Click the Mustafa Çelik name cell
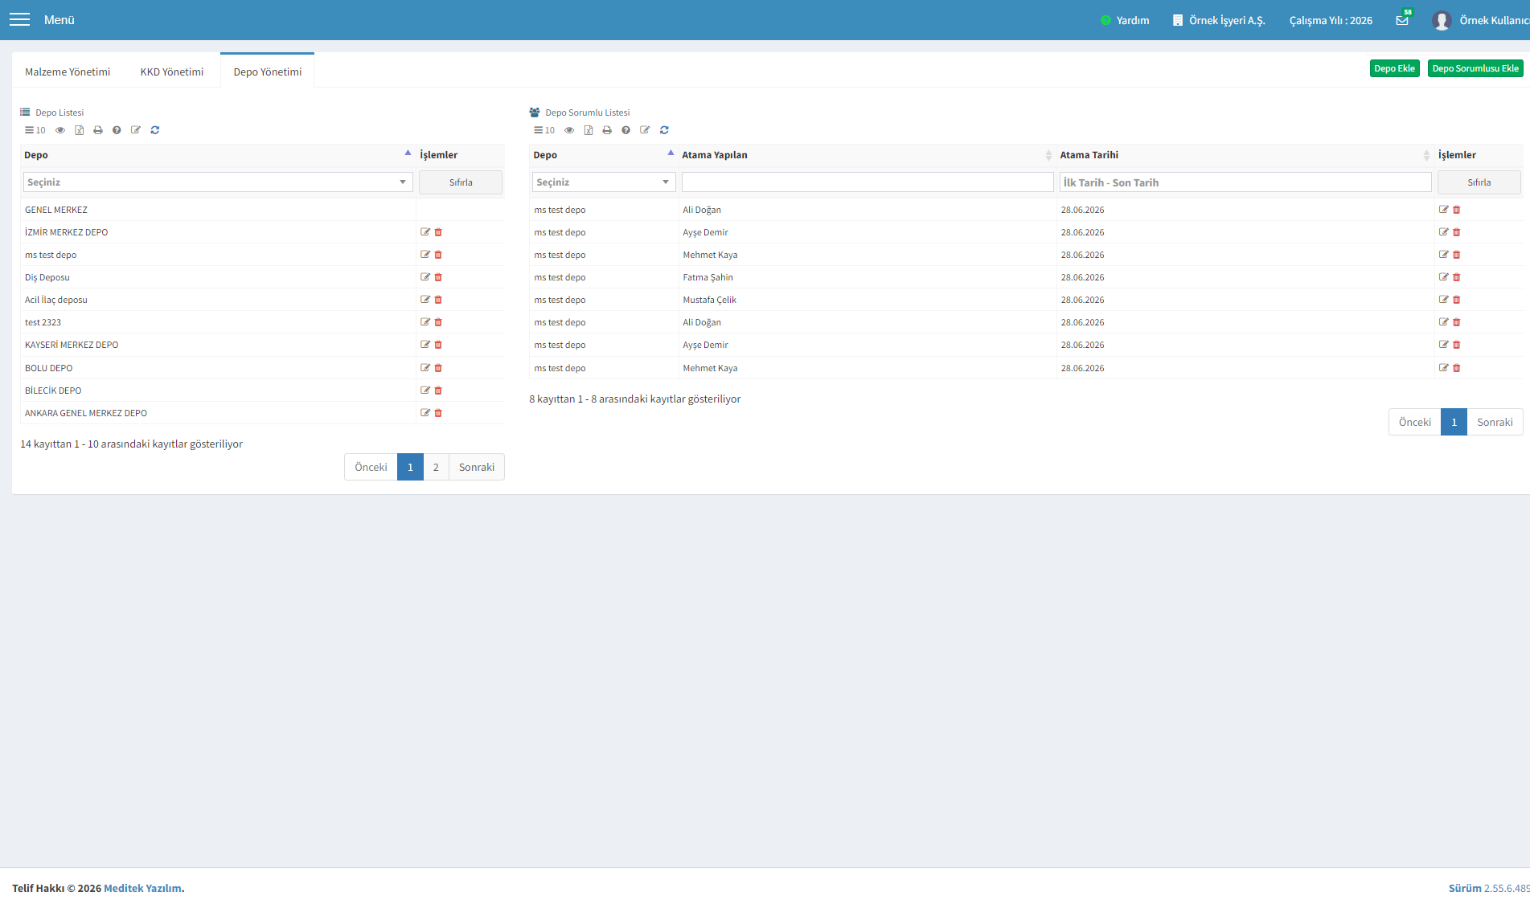The height and width of the screenshot is (908, 1530). pyautogui.click(x=710, y=300)
